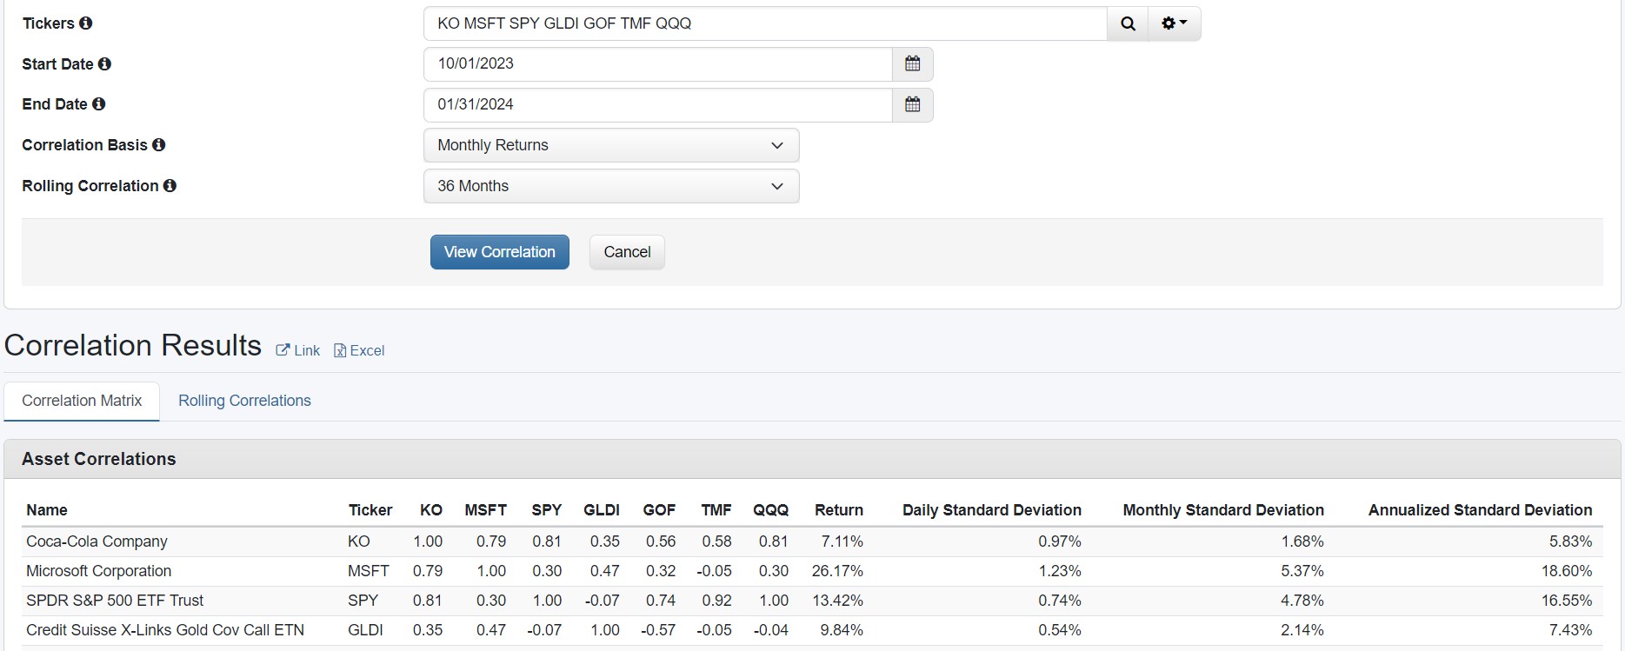1625x651 pixels.
Task: Click the QQQ column header
Action: tap(771, 510)
